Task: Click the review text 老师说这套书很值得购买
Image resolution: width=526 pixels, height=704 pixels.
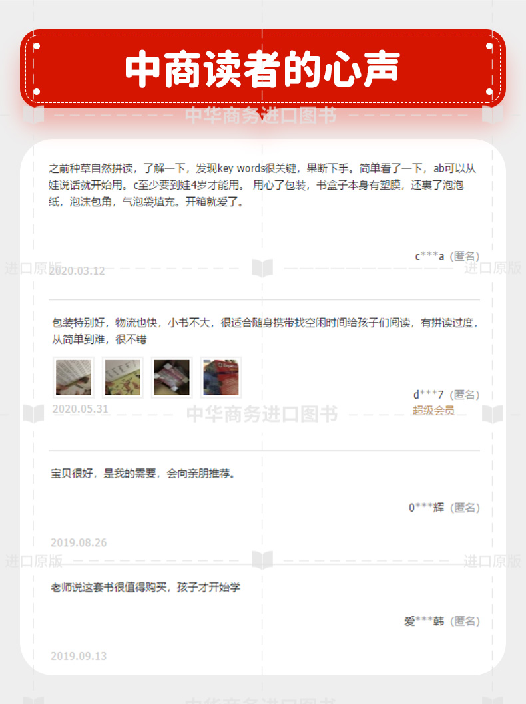Action: point(109,588)
